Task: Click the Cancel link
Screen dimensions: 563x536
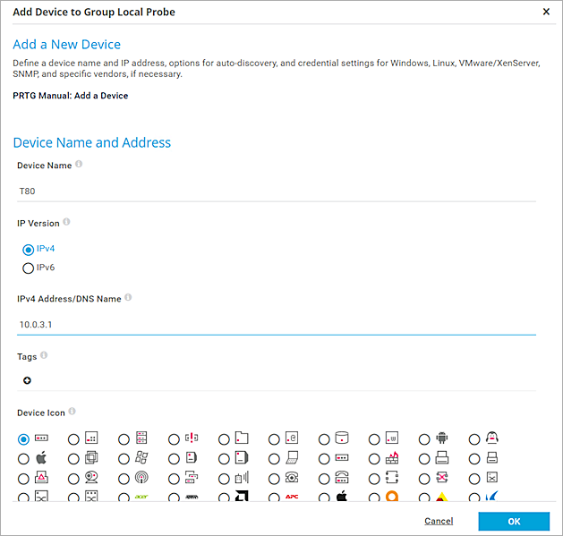Action: pos(439,521)
